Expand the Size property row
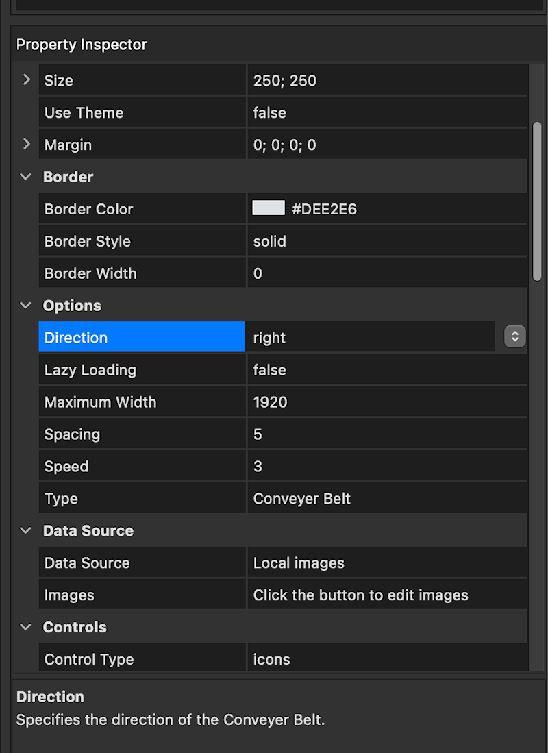 tap(27, 80)
